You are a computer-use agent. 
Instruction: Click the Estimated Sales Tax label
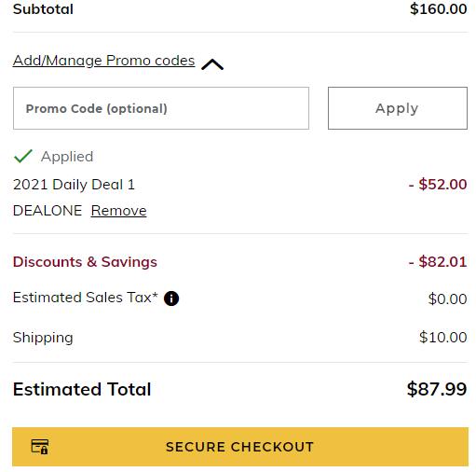pos(86,298)
